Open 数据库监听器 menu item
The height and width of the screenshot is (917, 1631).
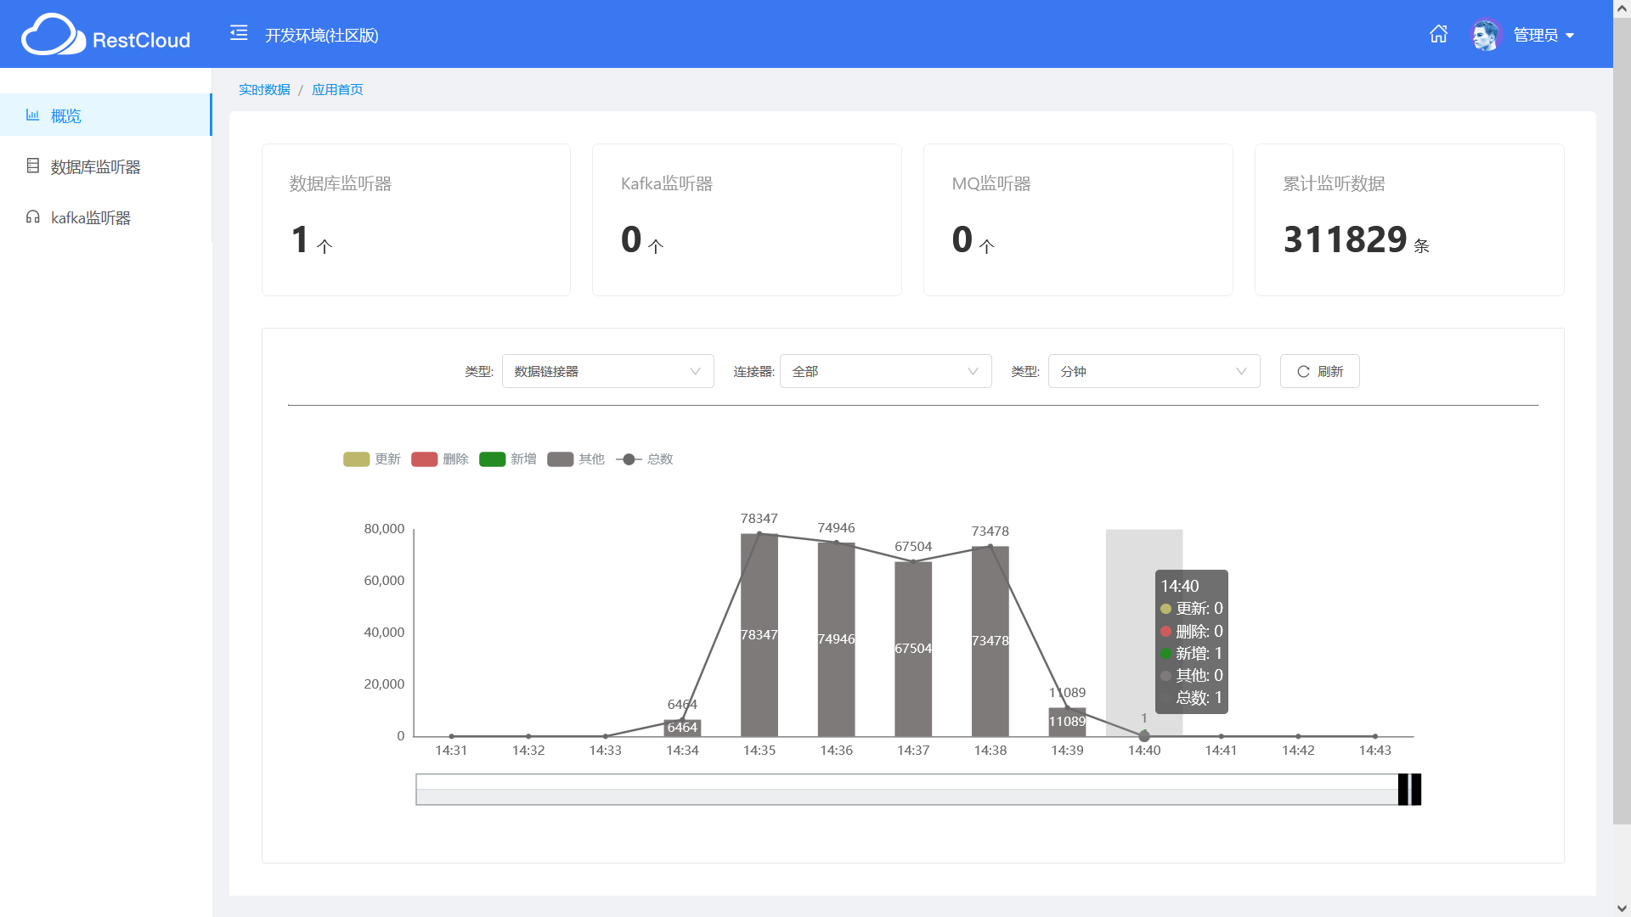95,167
